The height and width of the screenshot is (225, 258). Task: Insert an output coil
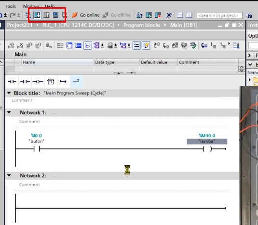pos(38,81)
